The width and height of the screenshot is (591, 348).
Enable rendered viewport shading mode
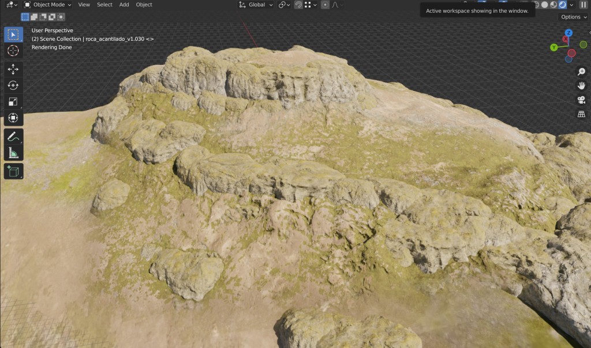(x=562, y=5)
